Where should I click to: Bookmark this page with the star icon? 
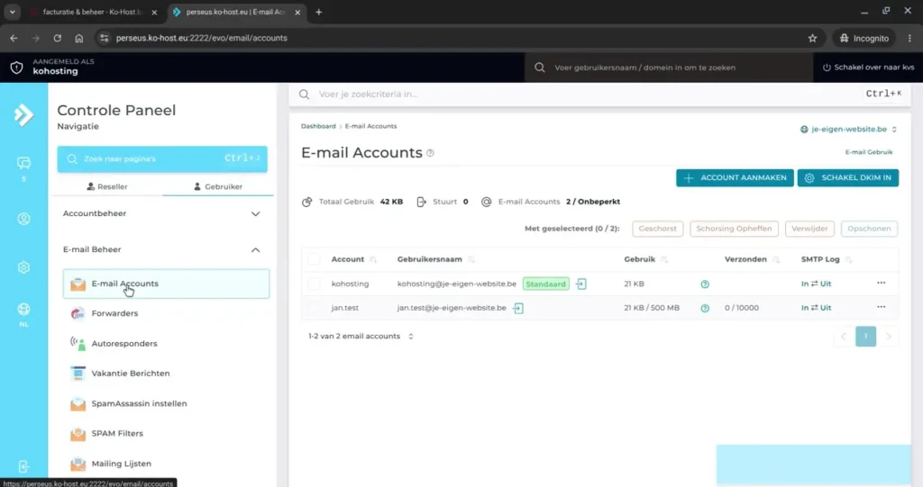(x=812, y=38)
